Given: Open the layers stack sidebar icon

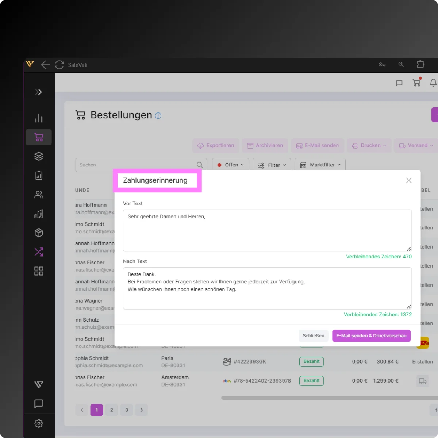Looking at the screenshot, I should pyautogui.click(x=39, y=156).
